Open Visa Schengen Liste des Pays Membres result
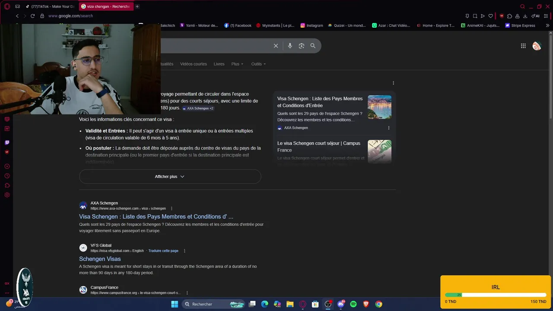Viewport: 553px width, 311px height. click(156, 217)
